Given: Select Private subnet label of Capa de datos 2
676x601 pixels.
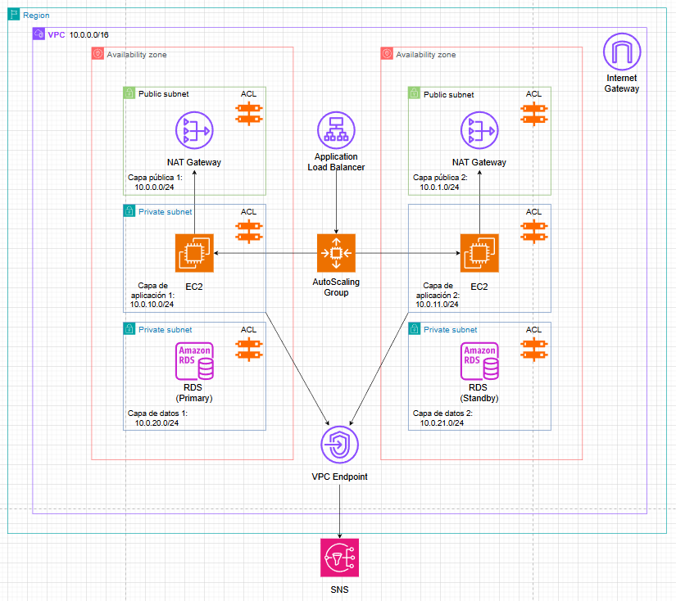Looking at the screenshot, I should [451, 330].
